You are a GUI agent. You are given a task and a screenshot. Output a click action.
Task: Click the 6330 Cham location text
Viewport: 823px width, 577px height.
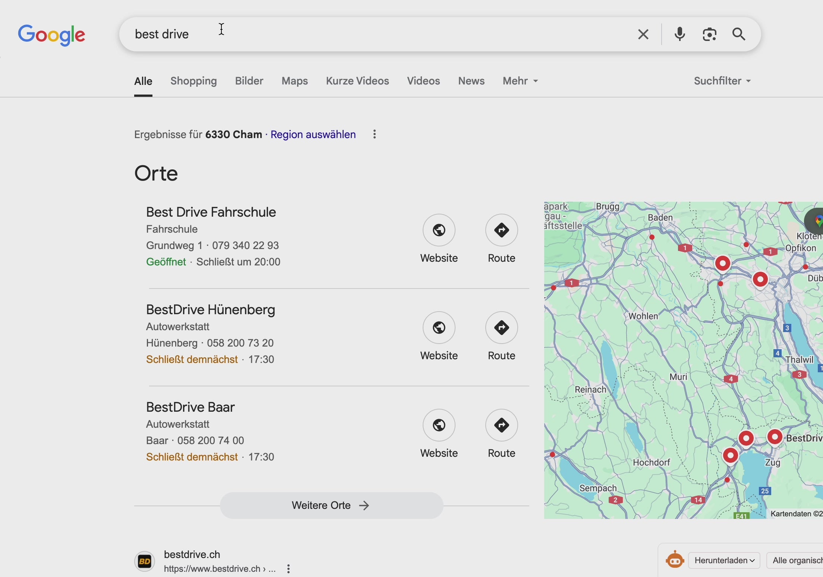click(x=234, y=134)
